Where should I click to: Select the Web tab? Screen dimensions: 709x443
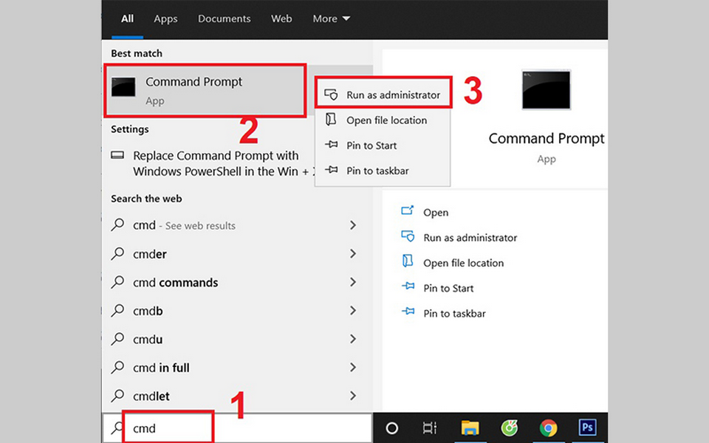click(281, 19)
